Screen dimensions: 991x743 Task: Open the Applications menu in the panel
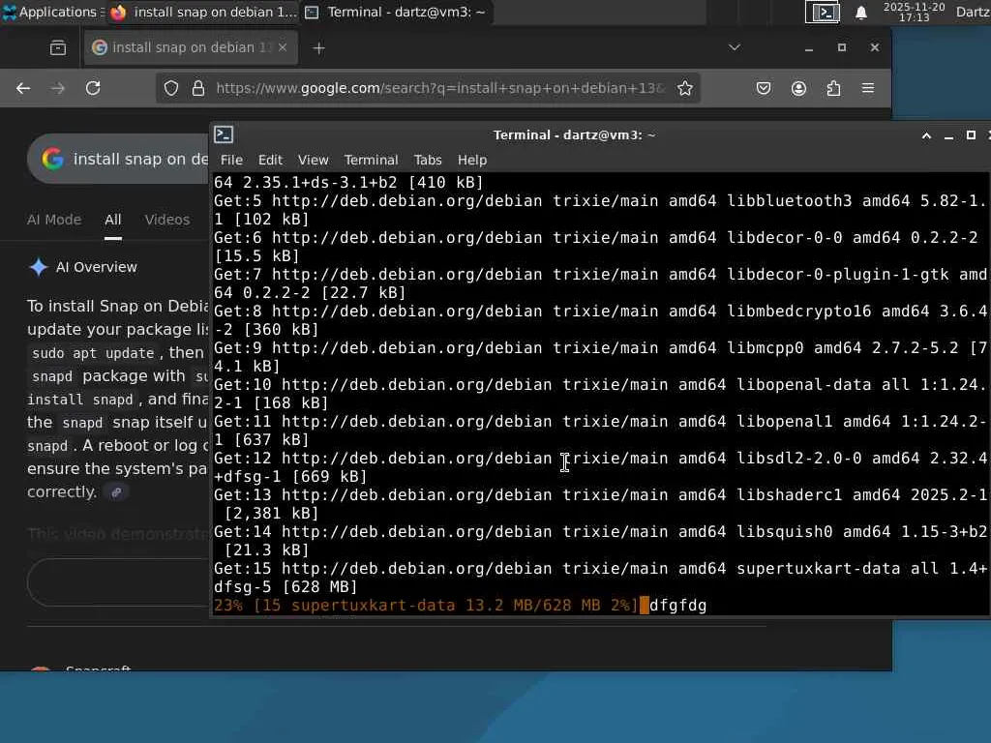point(52,12)
